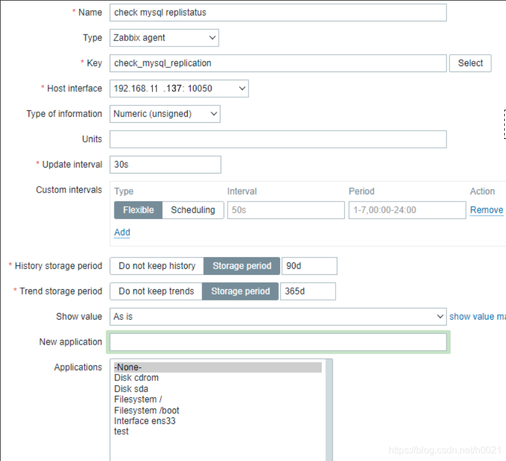Viewport: 506px width, 461px height.
Task: Select Disk cdrom application
Action: coord(218,378)
